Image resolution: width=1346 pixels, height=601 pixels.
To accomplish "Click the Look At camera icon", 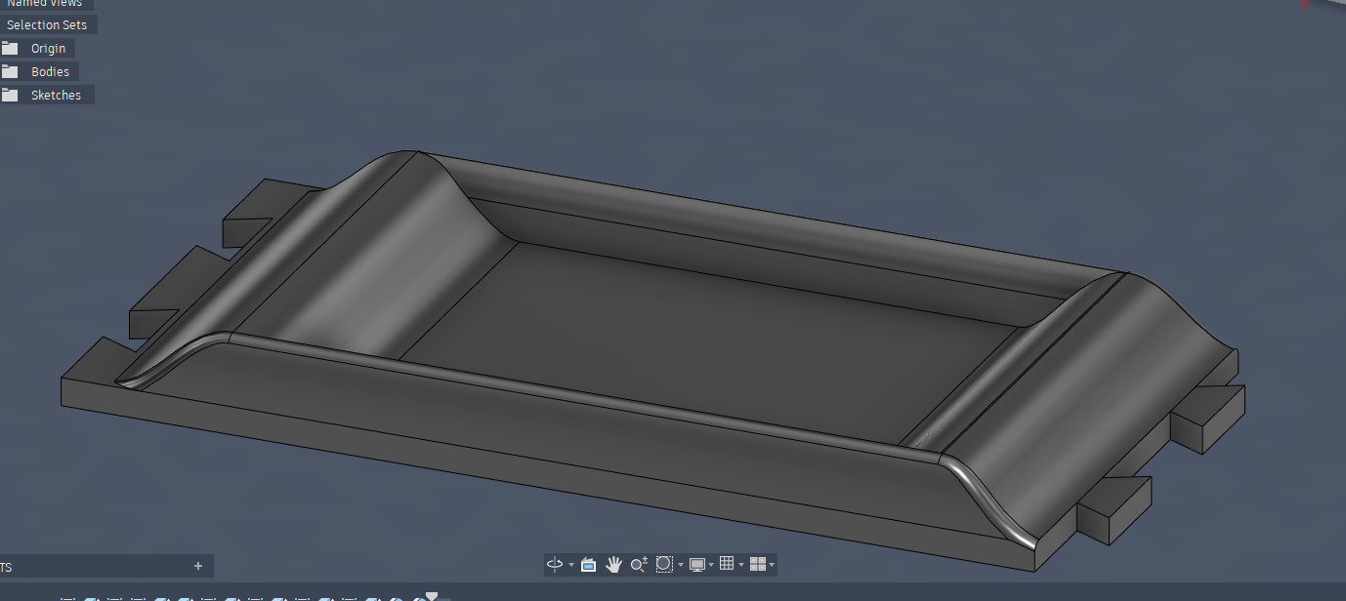I will click(588, 564).
